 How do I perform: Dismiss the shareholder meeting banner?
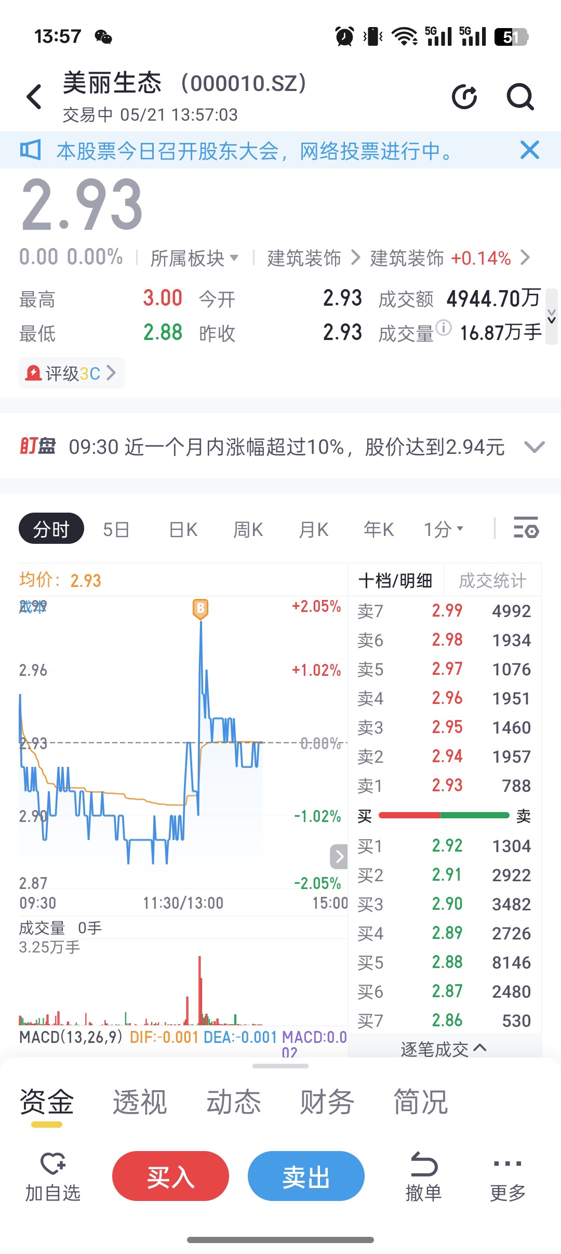click(x=529, y=150)
